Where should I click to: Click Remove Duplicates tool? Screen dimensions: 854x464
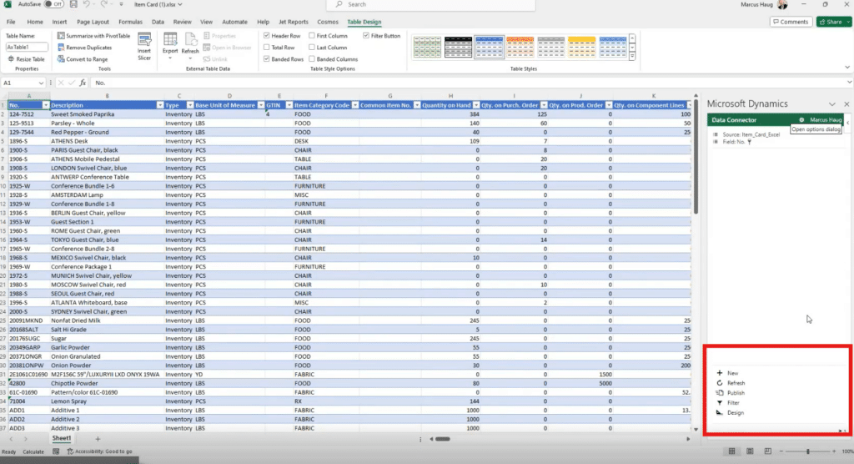[84, 48]
